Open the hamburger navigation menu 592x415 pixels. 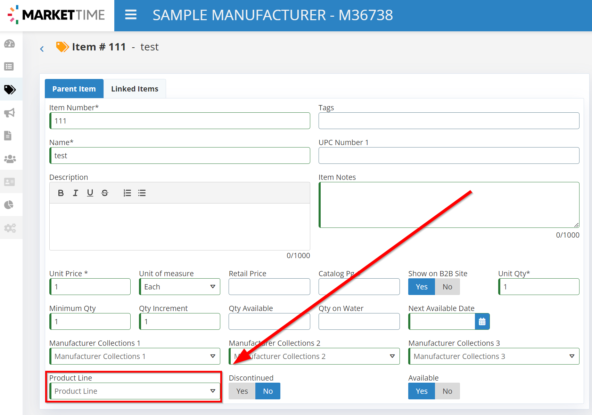[131, 15]
